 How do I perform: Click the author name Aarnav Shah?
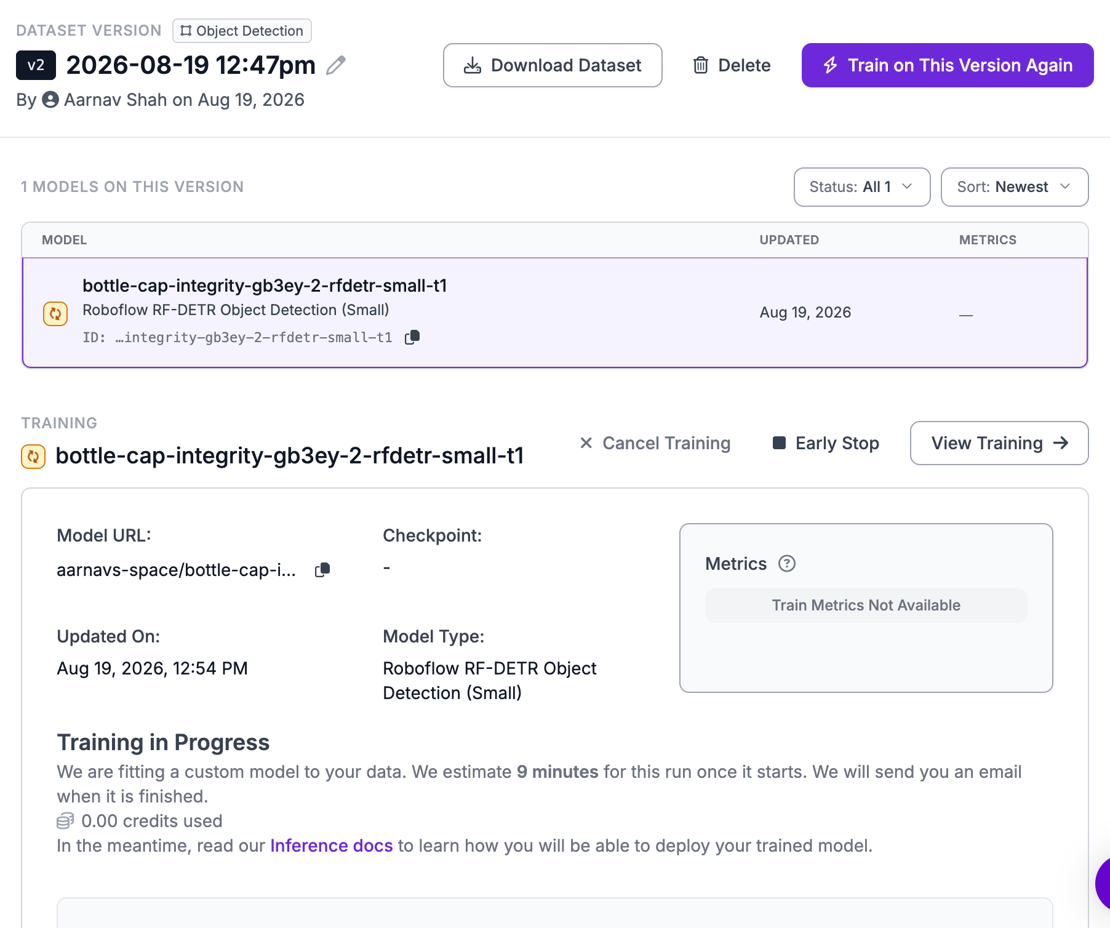[x=116, y=100]
